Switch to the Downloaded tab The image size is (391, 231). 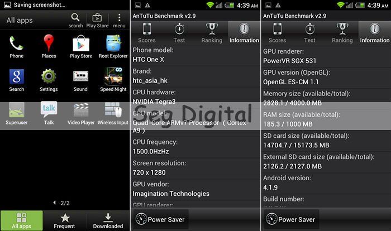click(x=108, y=220)
